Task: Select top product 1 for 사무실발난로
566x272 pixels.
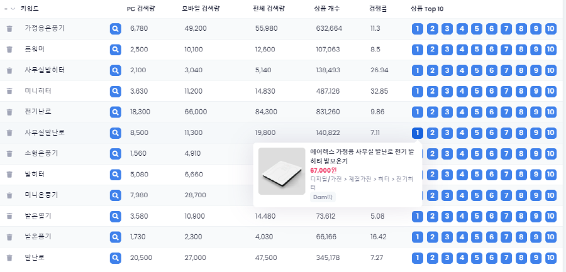Action: (x=418, y=133)
